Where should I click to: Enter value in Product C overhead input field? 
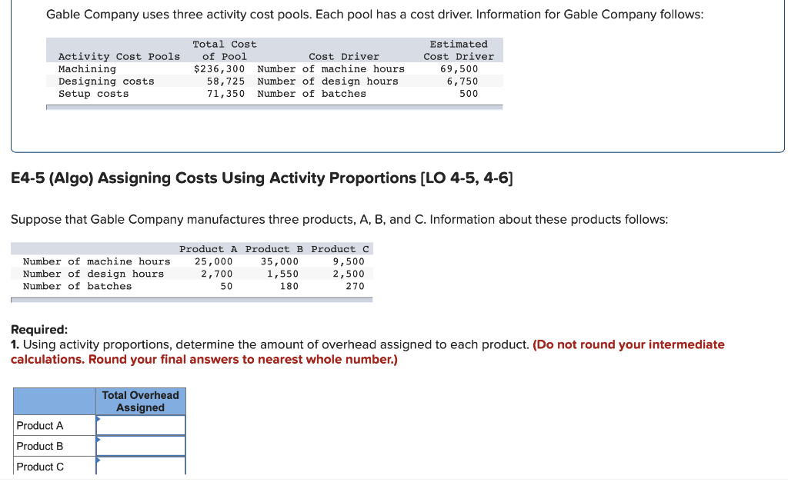[x=142, y=466]
